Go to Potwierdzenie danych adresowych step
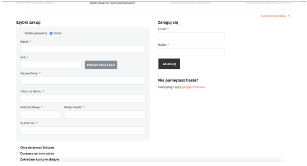 click(x=190, y=3)
